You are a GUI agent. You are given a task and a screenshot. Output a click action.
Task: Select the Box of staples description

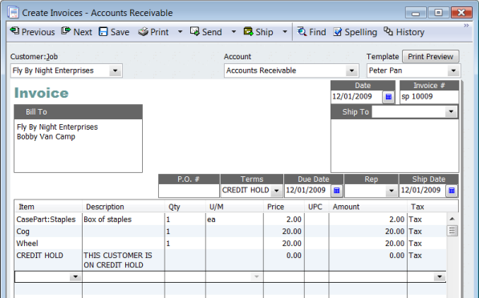(124, 219)
